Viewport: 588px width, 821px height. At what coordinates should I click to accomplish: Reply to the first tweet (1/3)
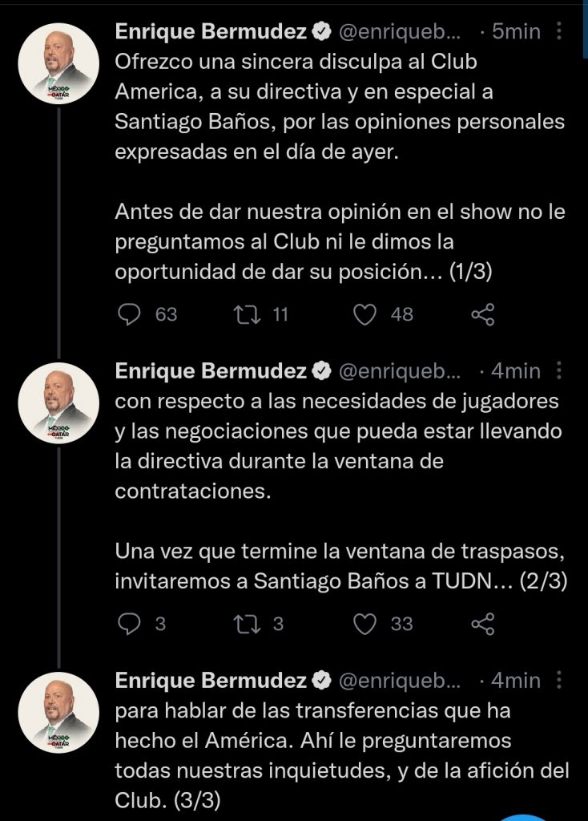[130, 314]
